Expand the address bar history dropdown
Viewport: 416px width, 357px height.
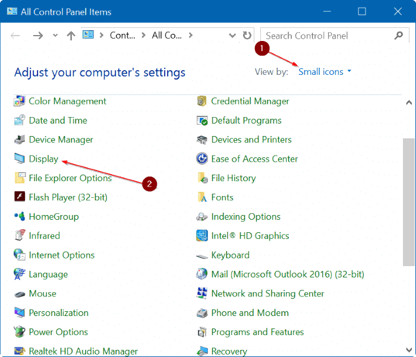[x=232, y=35]
